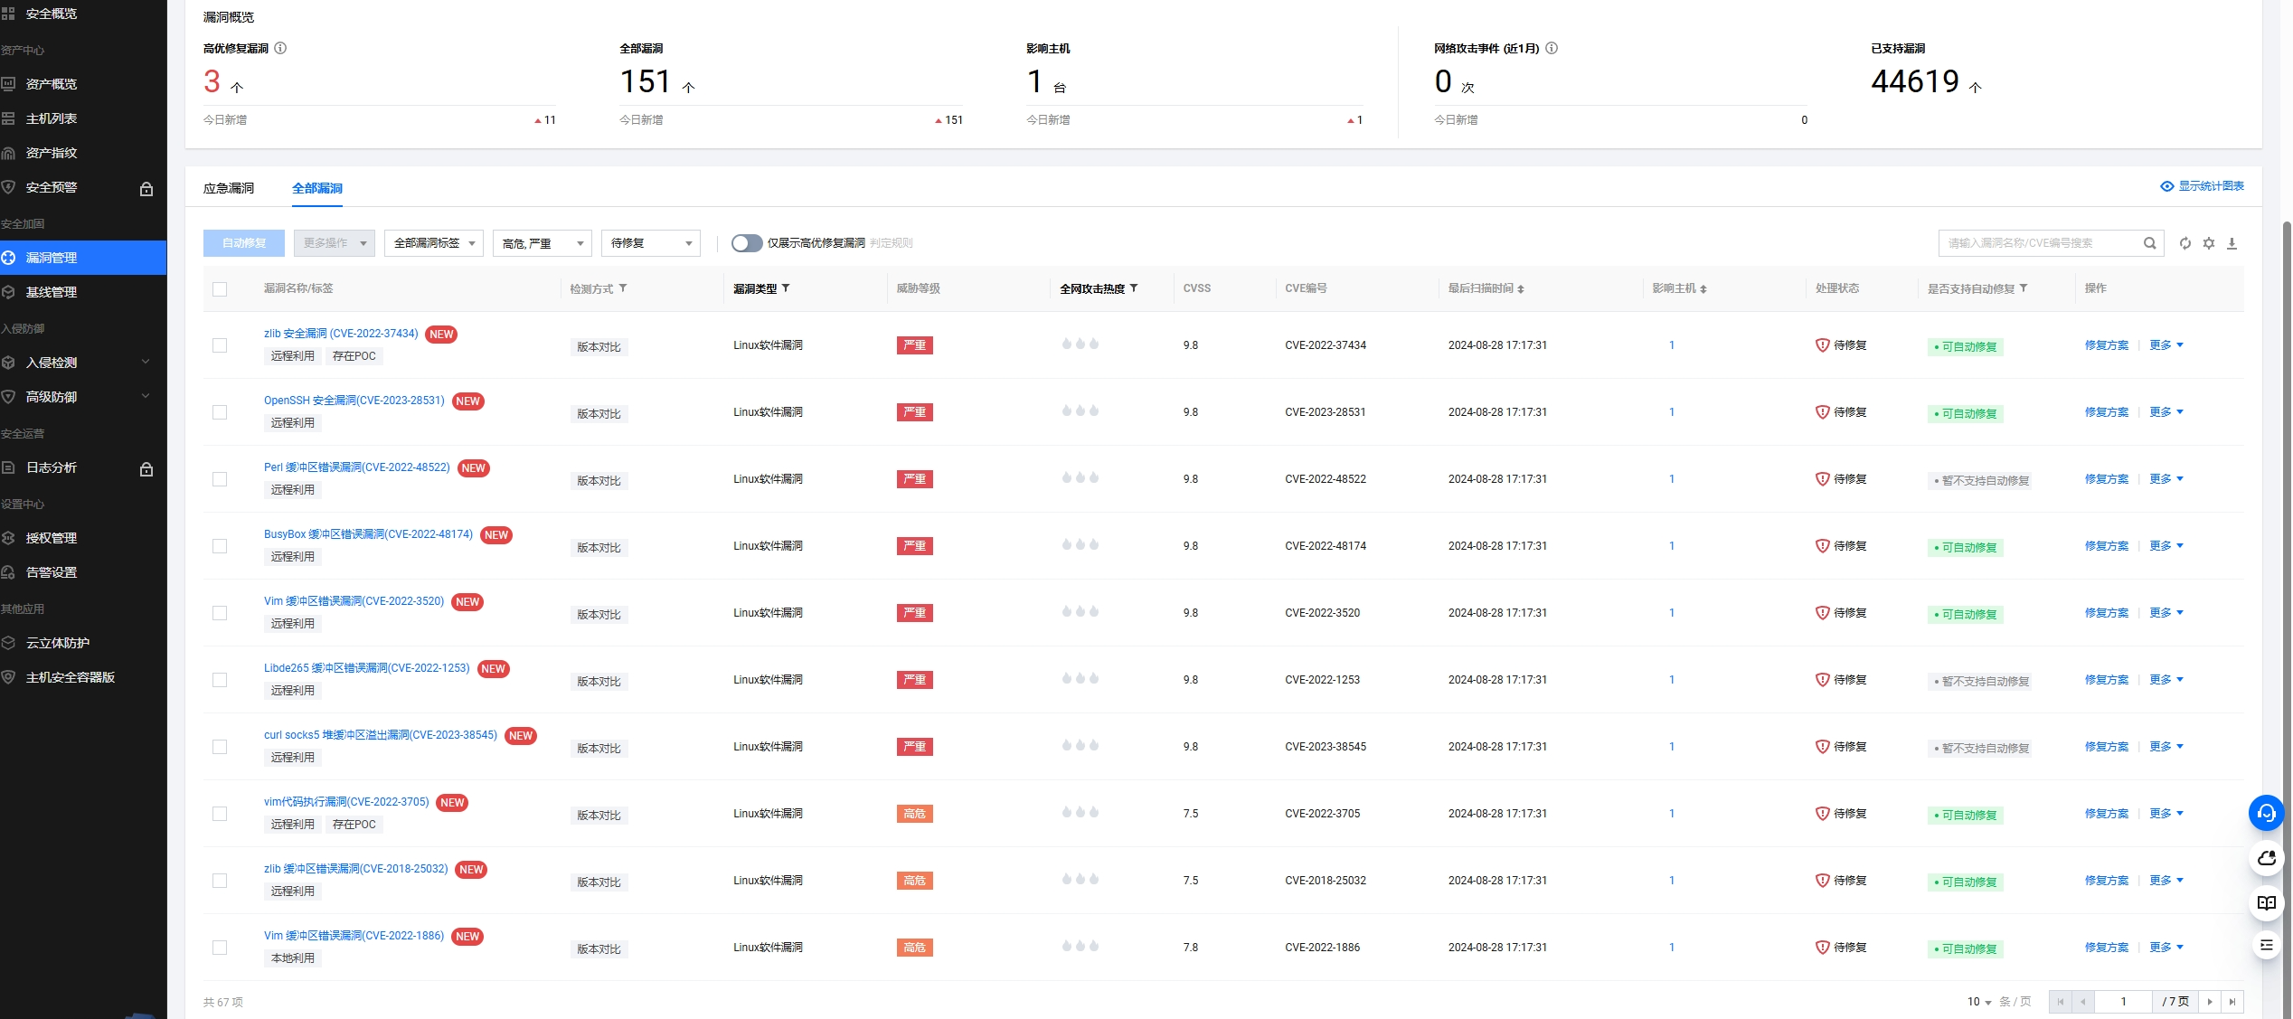Switch to the 应急漏洞 tab
The height and width of the screenshot is (1019, 2293).
point(229,188)
